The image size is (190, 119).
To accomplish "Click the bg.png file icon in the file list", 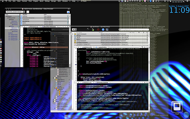I will coord(75,36).
